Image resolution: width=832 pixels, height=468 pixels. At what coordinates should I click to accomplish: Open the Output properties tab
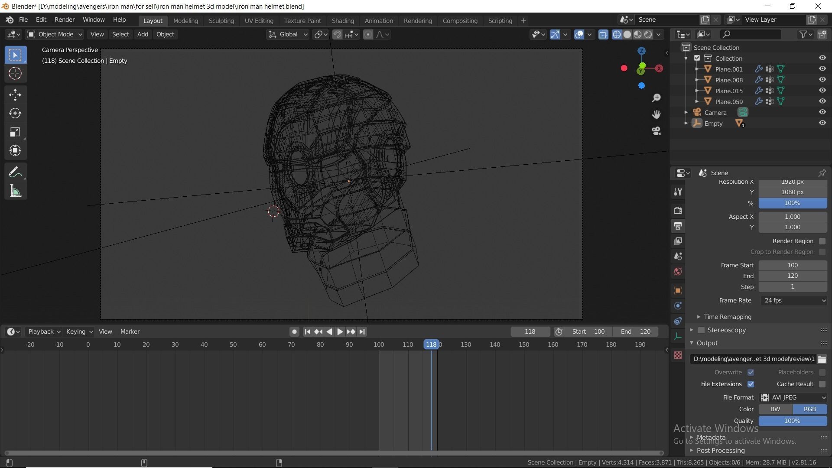[678, 226]
